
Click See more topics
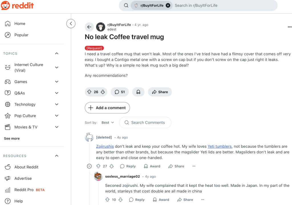tap(12, 139)
